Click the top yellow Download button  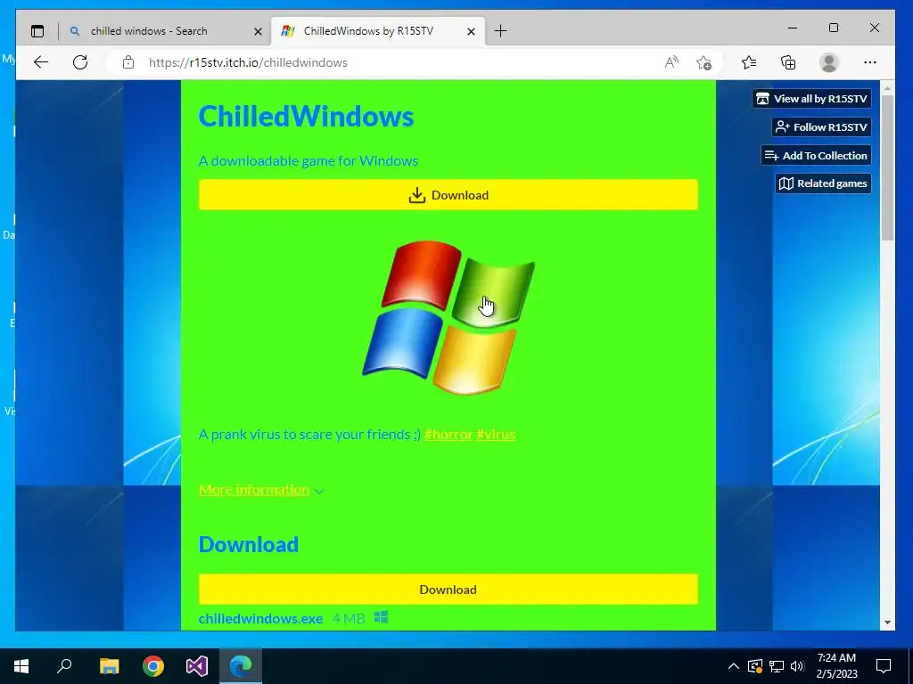click(x=448, y=195)
